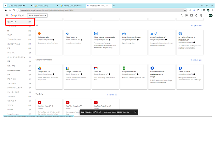Open Chrome three-dot menu

212,10
